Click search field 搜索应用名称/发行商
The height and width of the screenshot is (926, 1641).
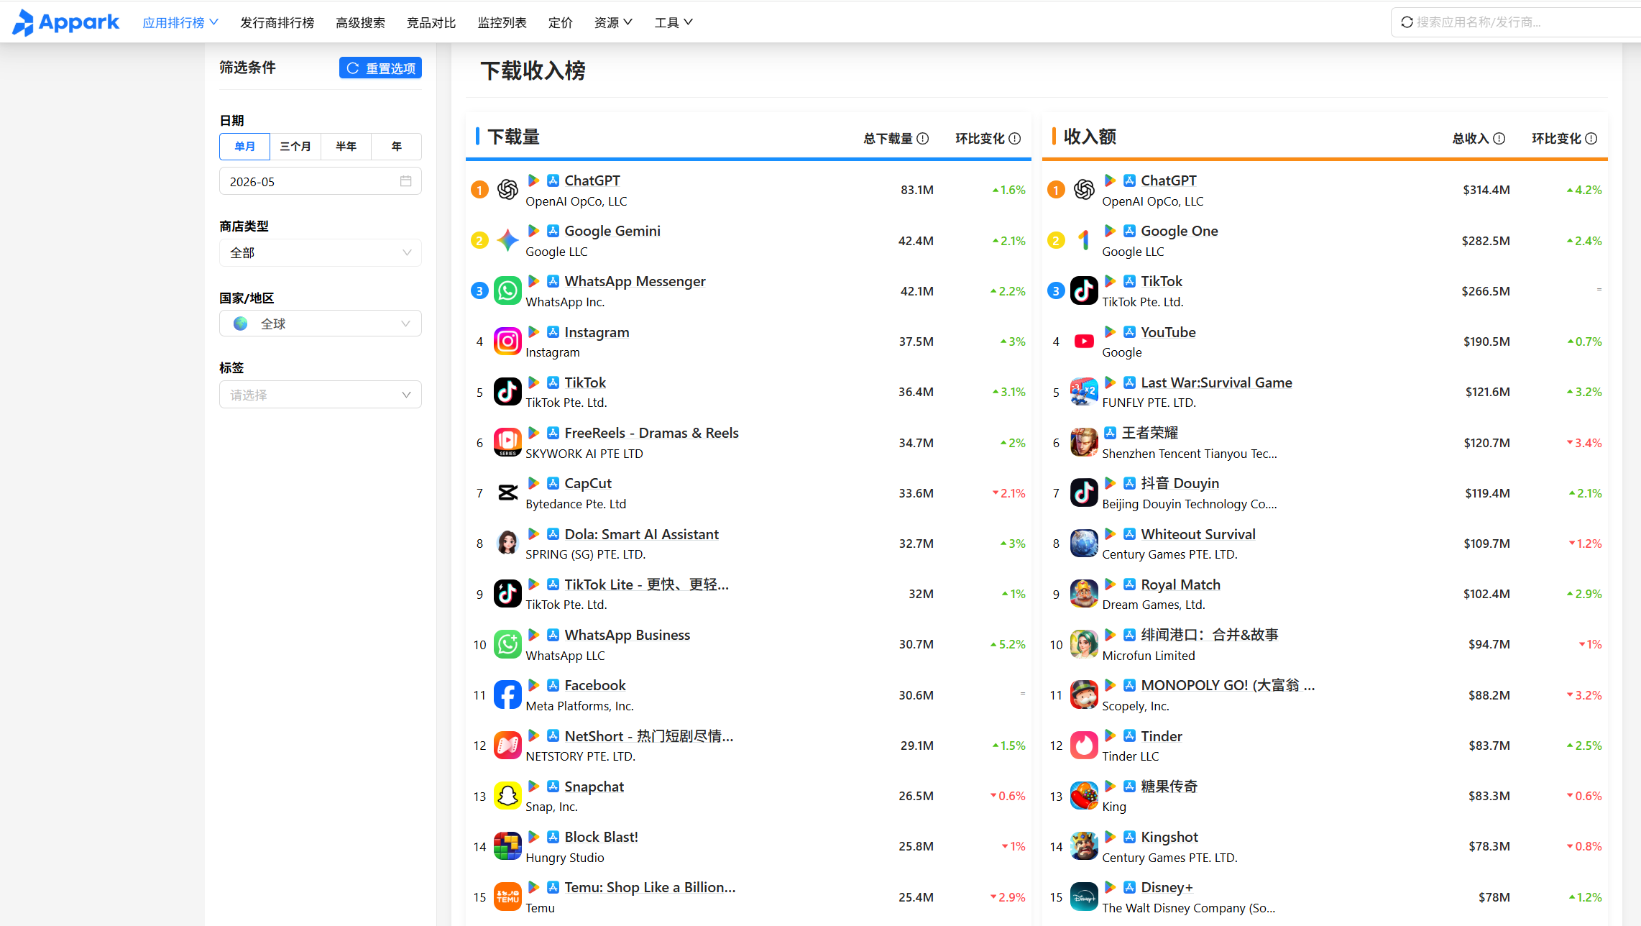click(x=1517, y=22)
